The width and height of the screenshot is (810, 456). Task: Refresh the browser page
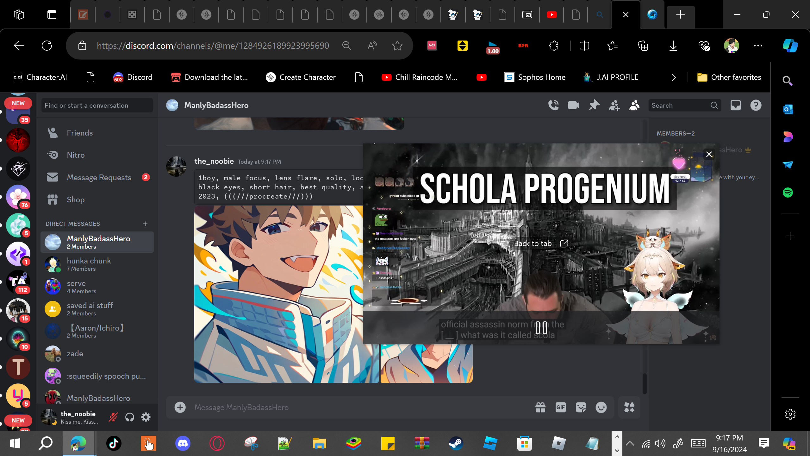47,46
